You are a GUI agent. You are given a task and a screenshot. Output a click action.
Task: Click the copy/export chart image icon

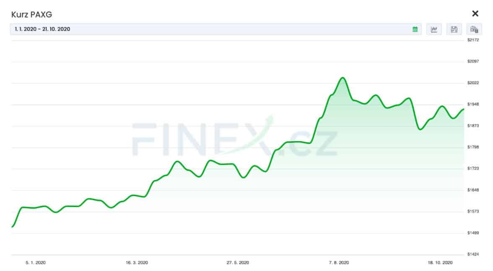pos(474,29)
